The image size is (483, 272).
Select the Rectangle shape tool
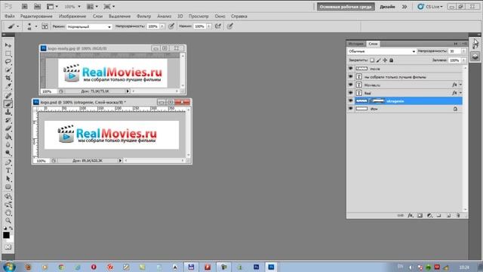pyautogui.click(x=8, y=187)
